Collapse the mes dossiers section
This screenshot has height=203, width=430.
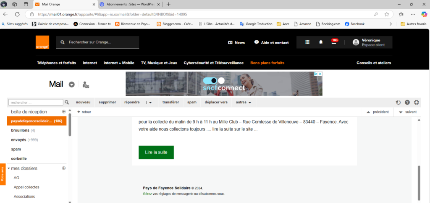[8, 168]
